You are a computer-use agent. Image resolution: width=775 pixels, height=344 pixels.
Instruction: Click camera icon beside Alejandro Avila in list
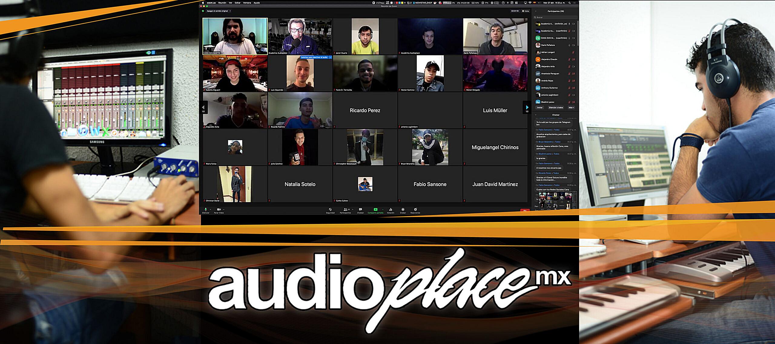573,67
